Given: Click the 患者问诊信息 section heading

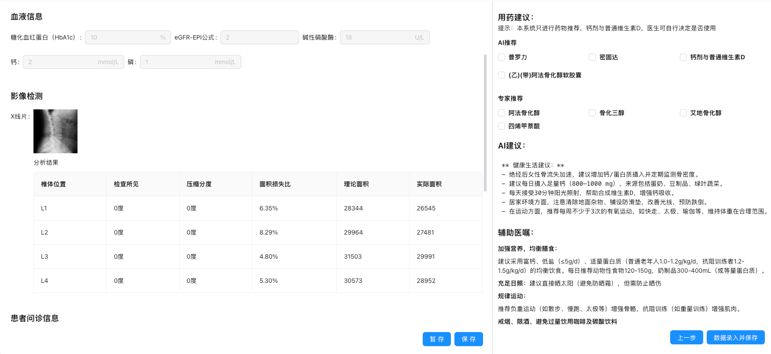Looking at the screenshot, I should coord(35,318).
